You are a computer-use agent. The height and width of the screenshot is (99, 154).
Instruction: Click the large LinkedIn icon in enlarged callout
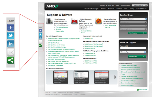tap(11, 44)
